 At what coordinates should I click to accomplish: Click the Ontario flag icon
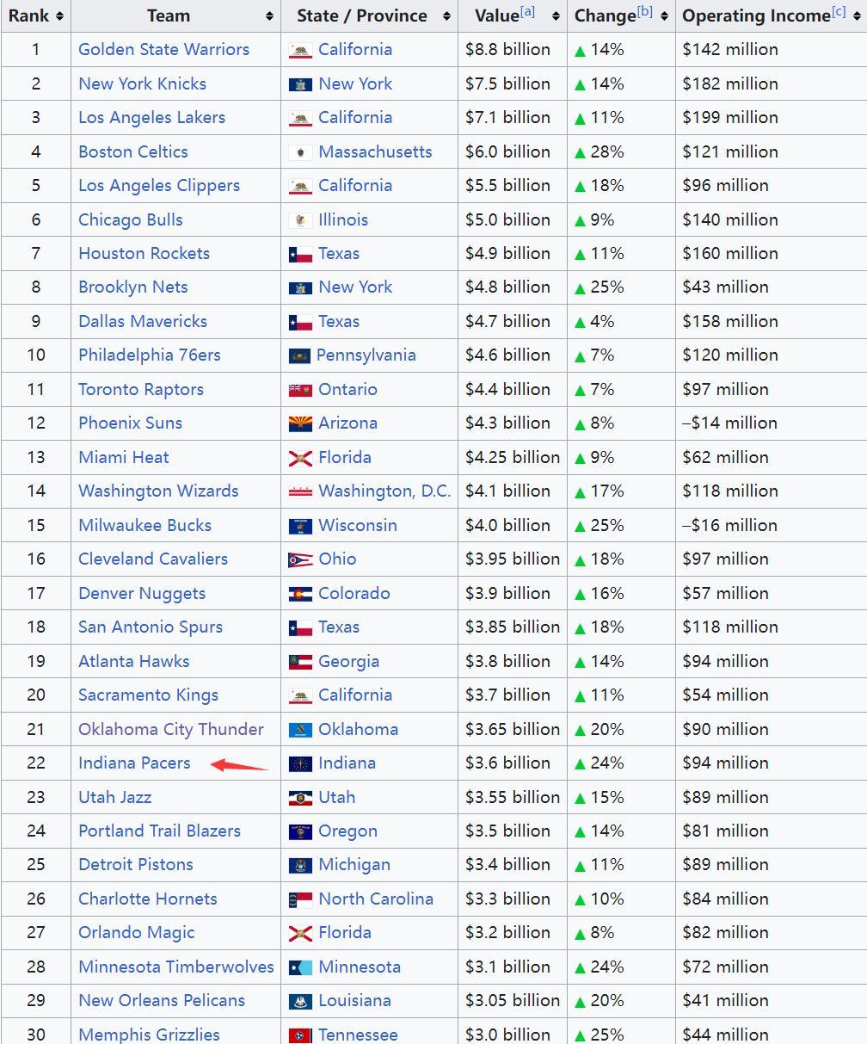tap(299, 390)
